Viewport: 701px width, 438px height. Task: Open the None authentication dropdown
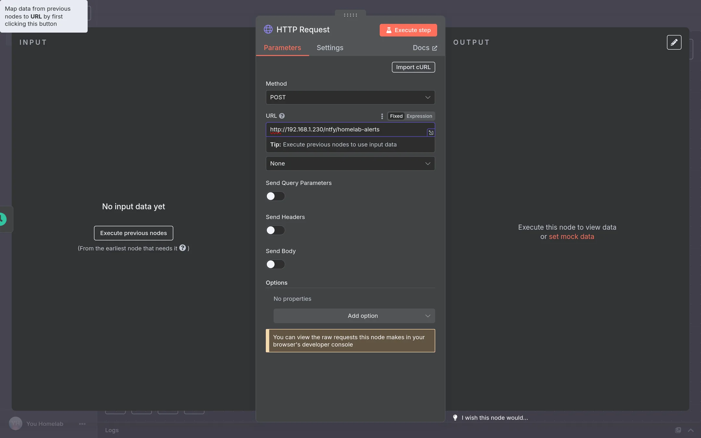click(x=350, y=164)
